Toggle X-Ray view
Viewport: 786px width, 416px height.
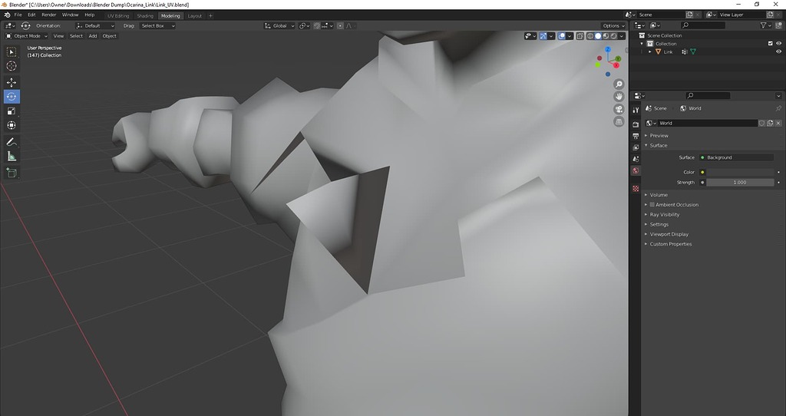[x=580, y=36]
